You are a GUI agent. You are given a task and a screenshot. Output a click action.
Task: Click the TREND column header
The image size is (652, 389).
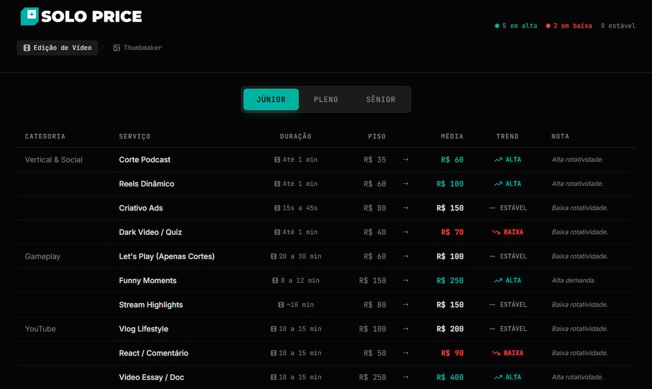[507, 136]
